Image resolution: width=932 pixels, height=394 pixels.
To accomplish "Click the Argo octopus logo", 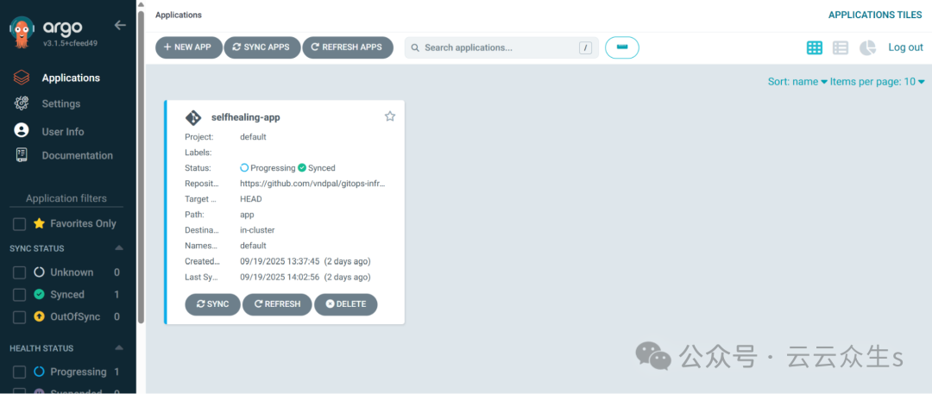I will [22, 33].
